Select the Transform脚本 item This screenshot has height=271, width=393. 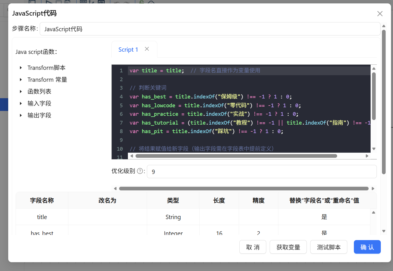[x=47, y=68]
